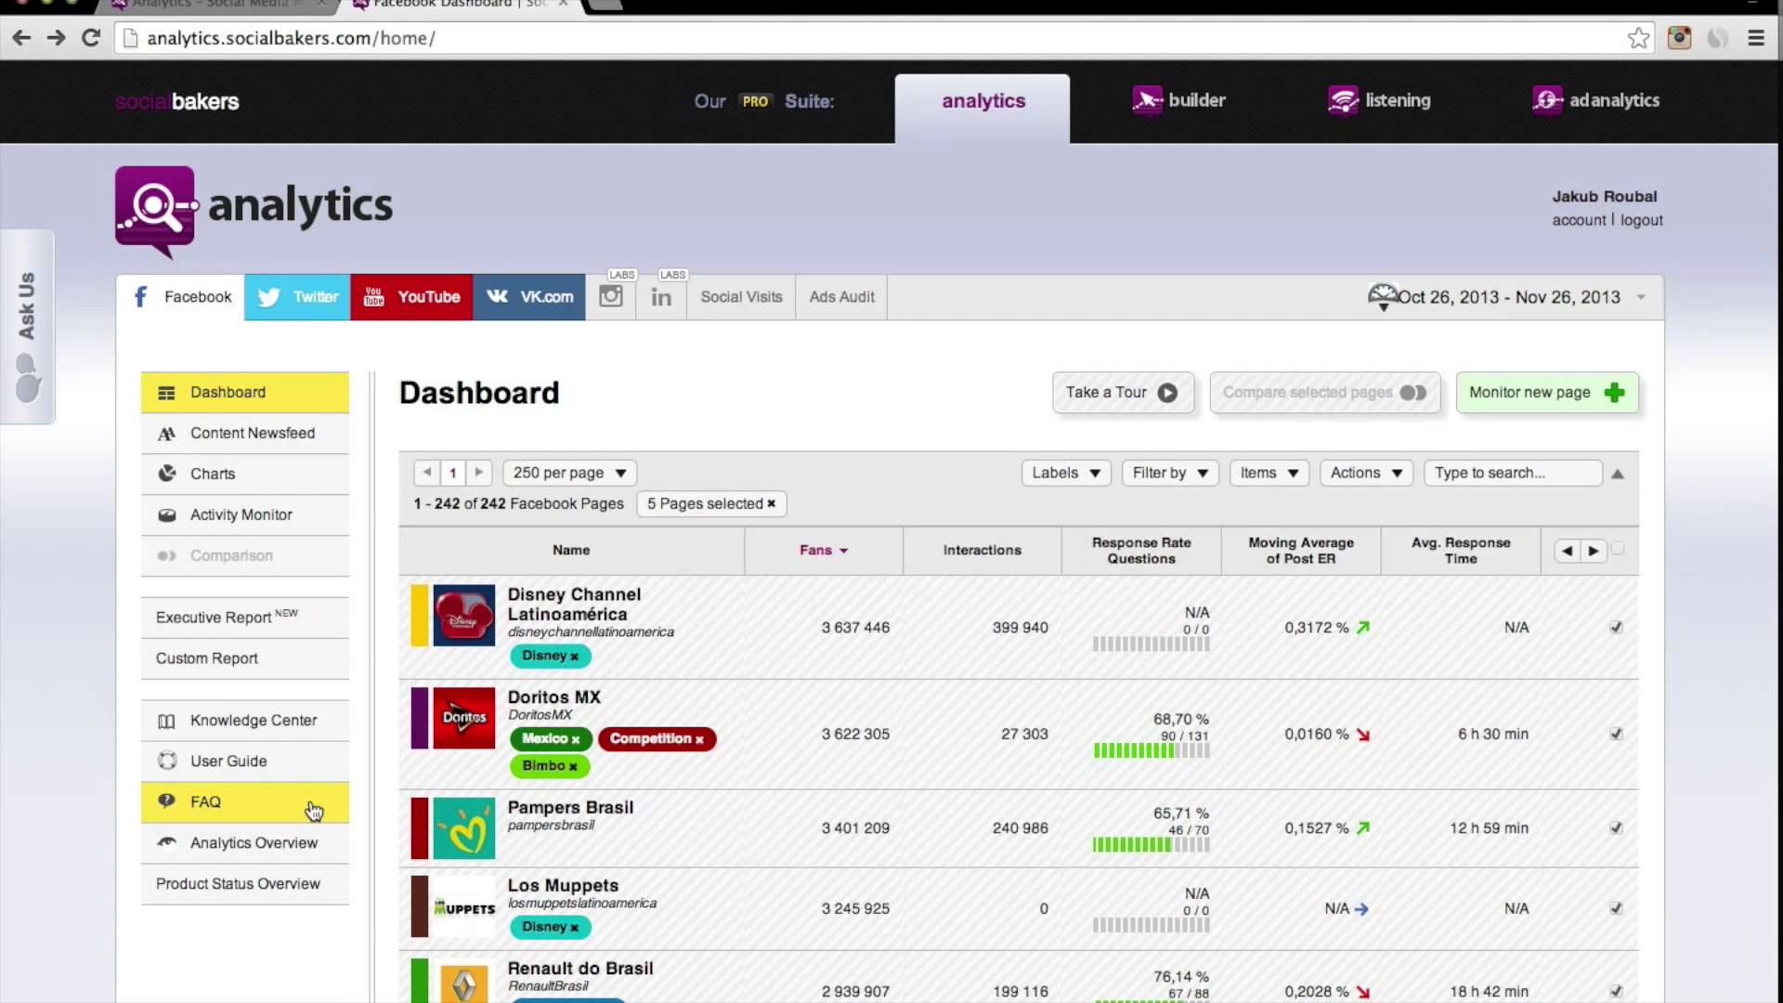The height and width of the screenshot is (1003, 1783).
Task: Open the Labels dropdown
Action: 1066,473
